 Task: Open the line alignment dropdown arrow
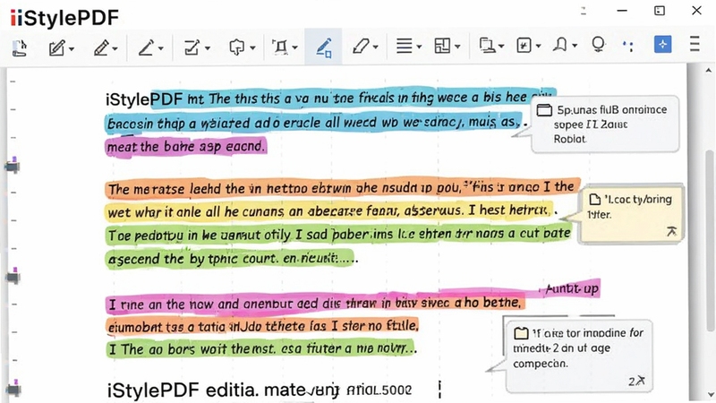(x=419, y=47)
